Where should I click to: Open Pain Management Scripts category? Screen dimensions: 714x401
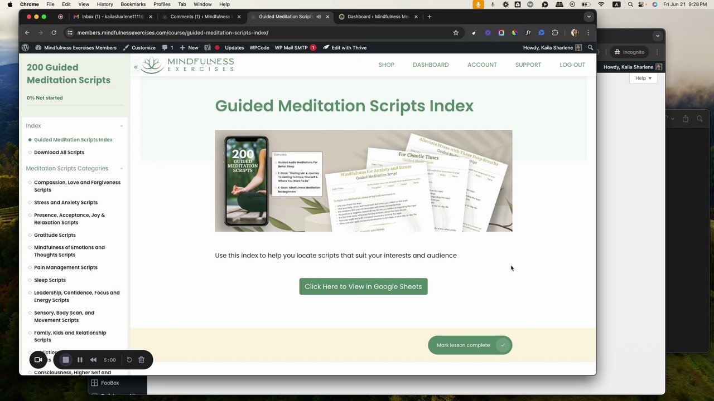(x=66, y=267)
